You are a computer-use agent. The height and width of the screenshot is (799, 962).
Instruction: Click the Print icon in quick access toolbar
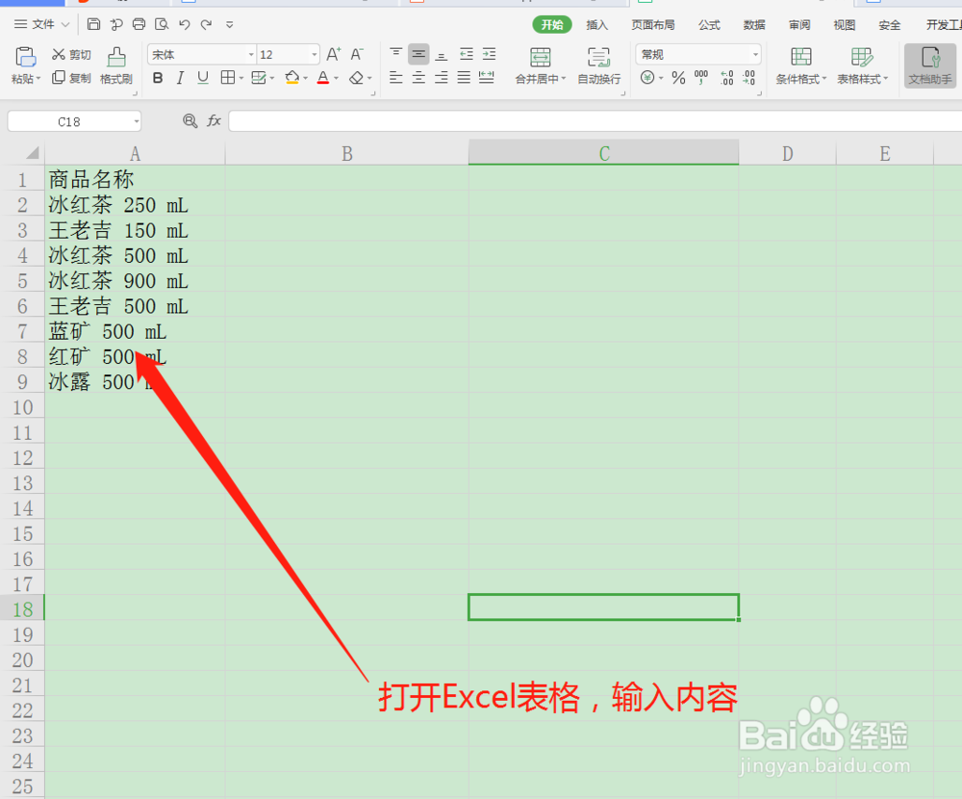tap(139, 25)
